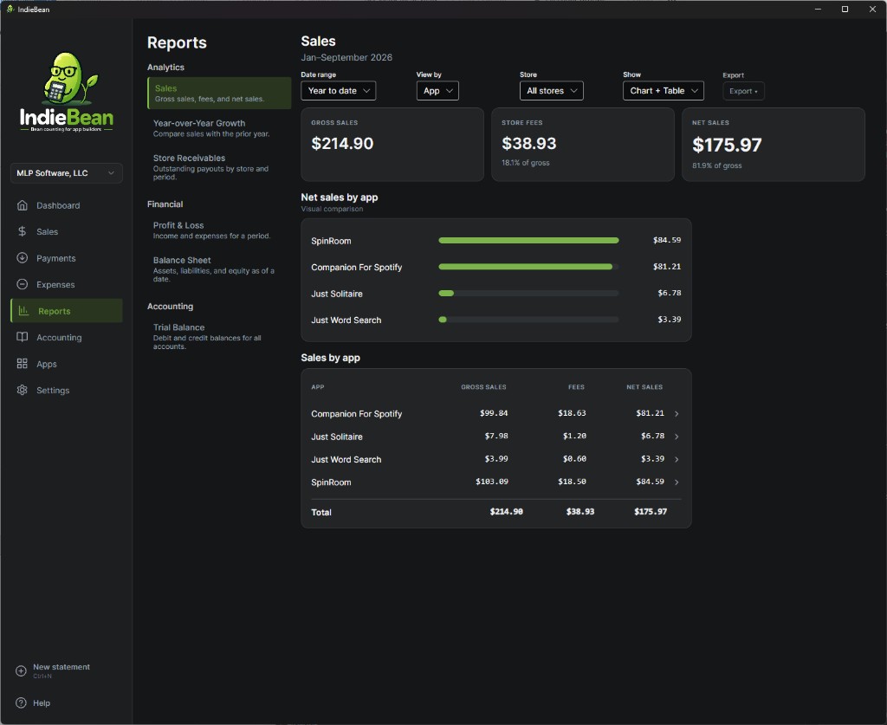887x725 pixels.
Task: Expand the Companion For Spotify row chevron
Action: [677, 414]
